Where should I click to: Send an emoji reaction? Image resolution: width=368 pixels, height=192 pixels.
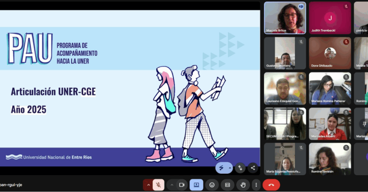[212, 185]
